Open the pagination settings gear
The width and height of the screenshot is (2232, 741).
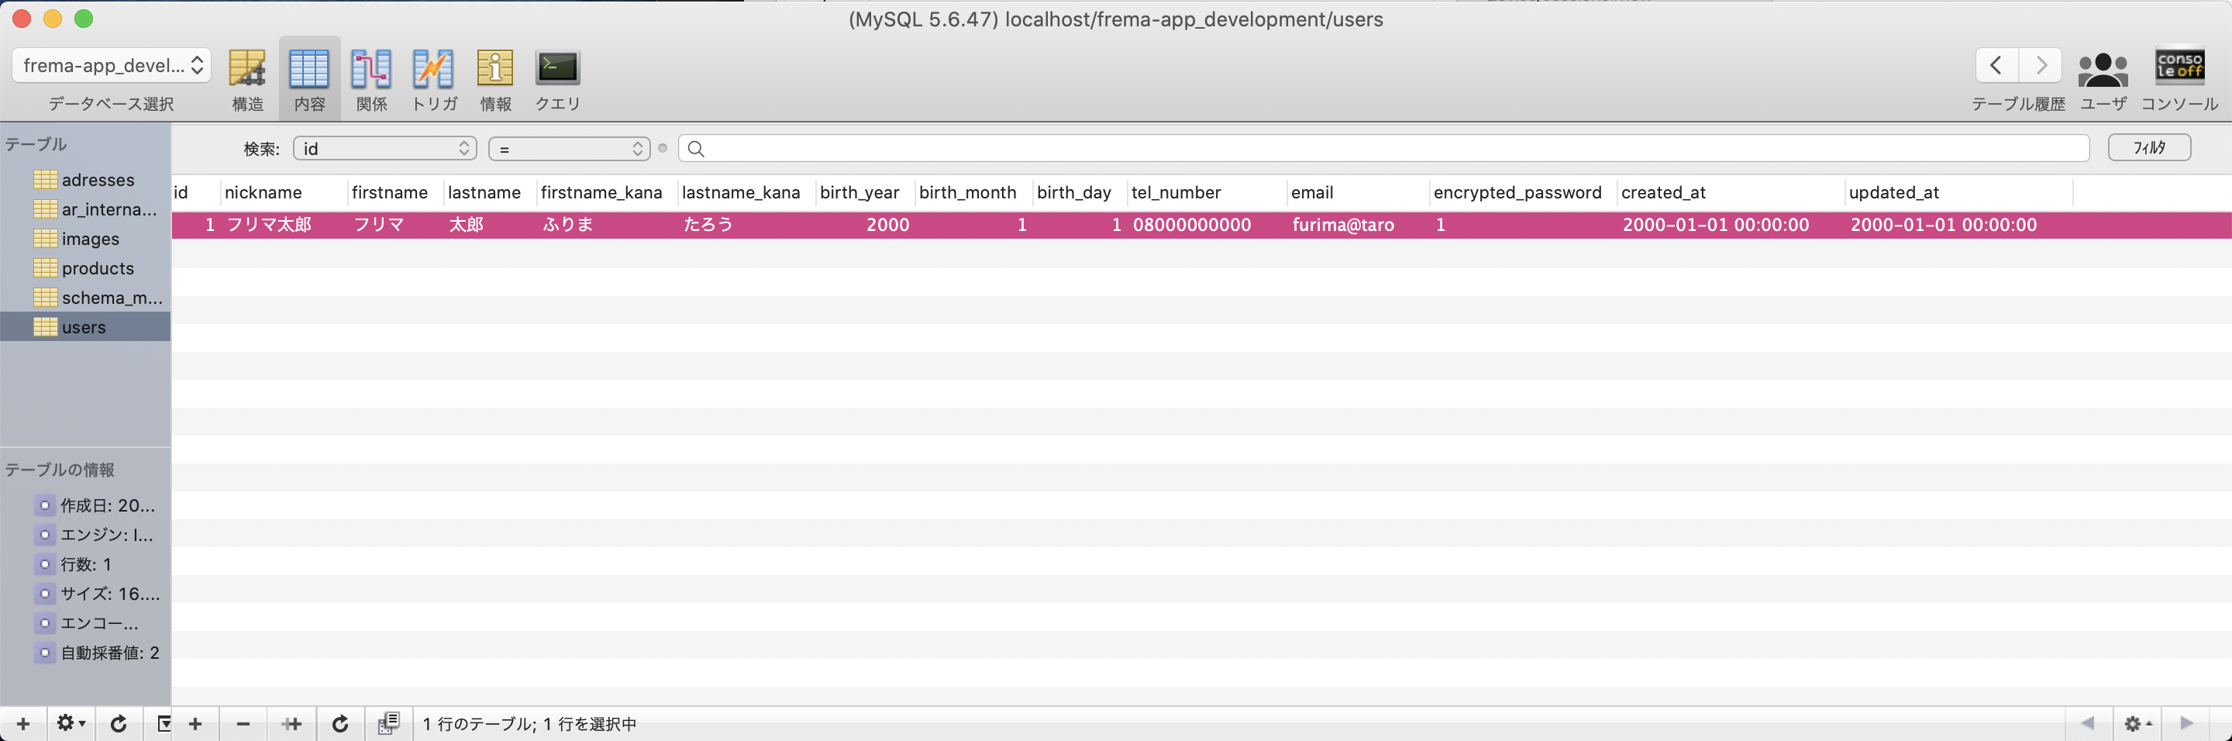coord(2137,723)
